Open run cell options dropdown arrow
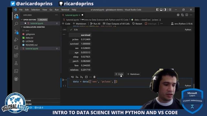Viewport: 207px width, 116px height. 66,80
